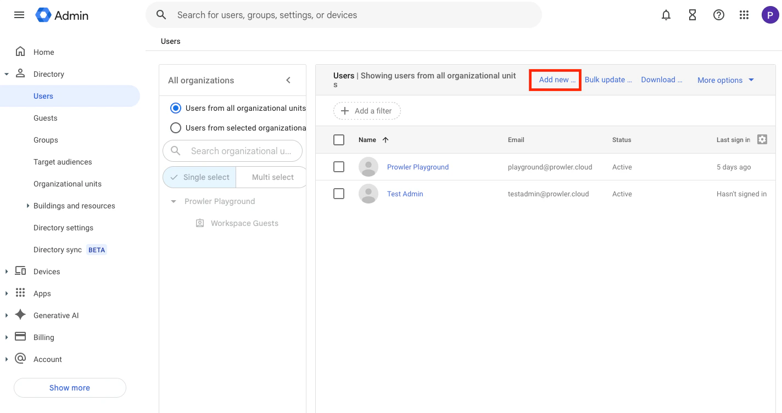Add a filter to the users list
The width and height of the screenshot is (782, 413).
(366, 111)
